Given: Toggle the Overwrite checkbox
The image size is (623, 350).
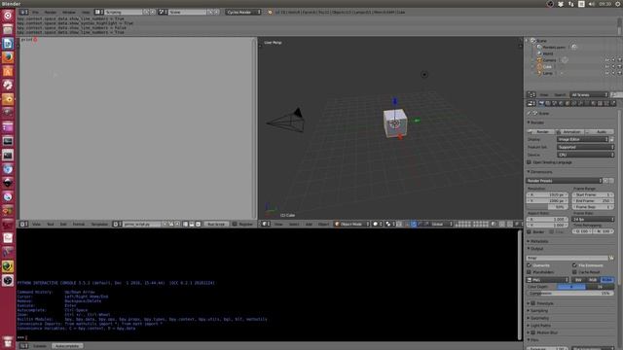Looking at the screenshot, I should pyautogui.click(x=530, y=265).
